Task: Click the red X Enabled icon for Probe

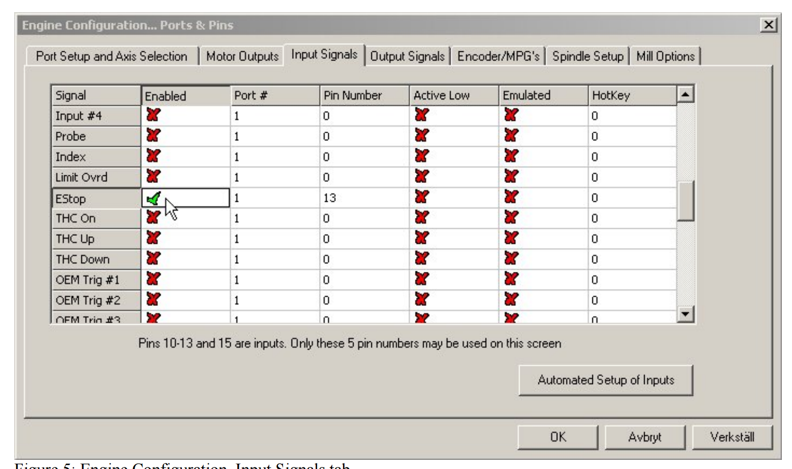Action: pos(153,136)
